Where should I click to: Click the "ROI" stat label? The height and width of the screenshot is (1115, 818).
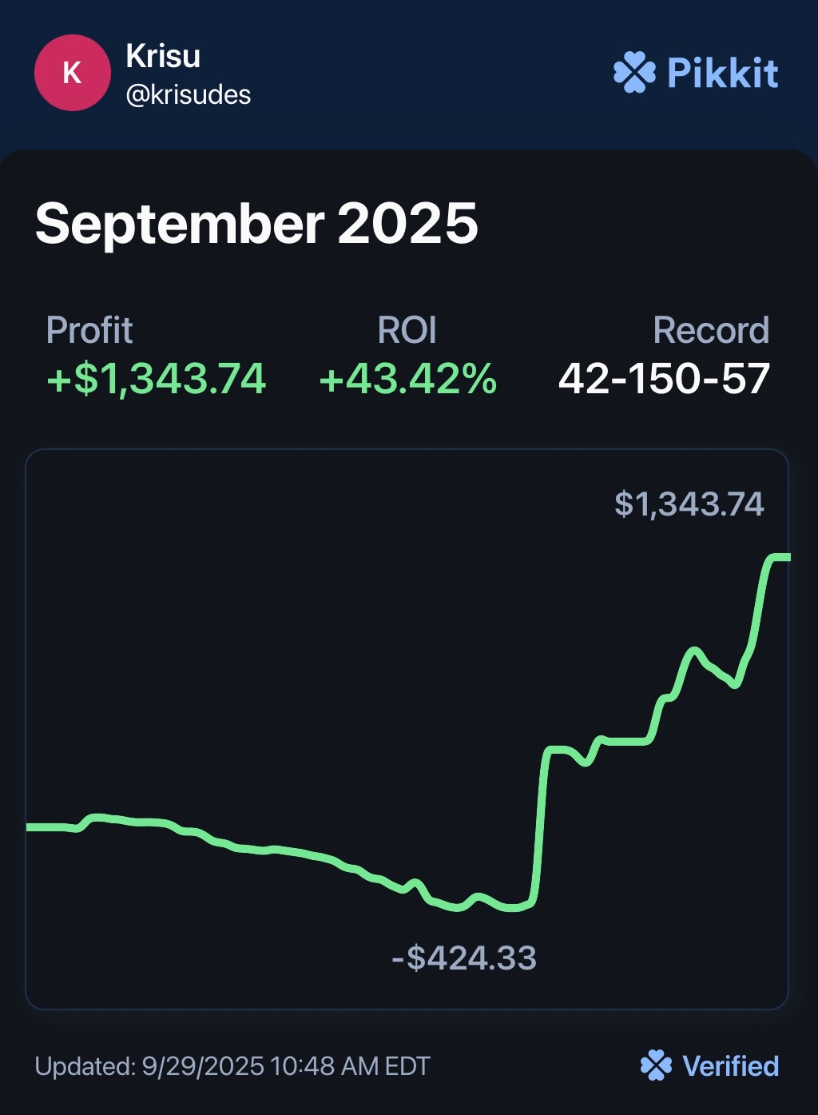407,330
